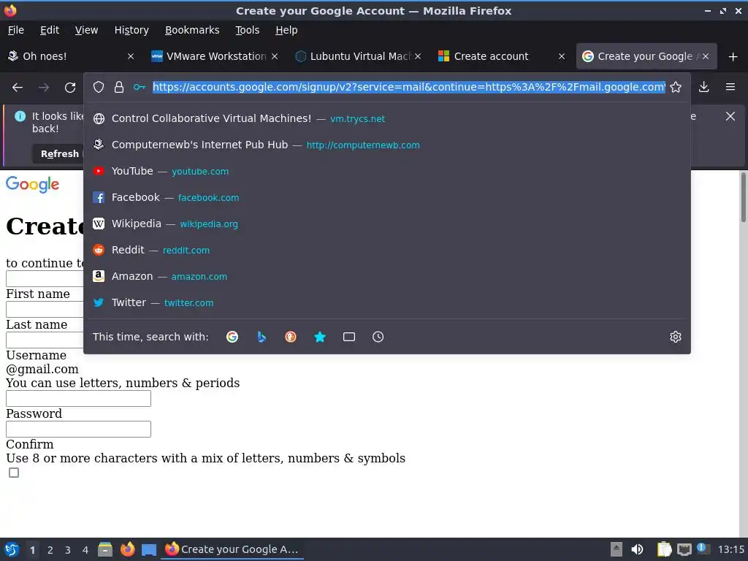
Task: Open the View menu
Action: 86,30
